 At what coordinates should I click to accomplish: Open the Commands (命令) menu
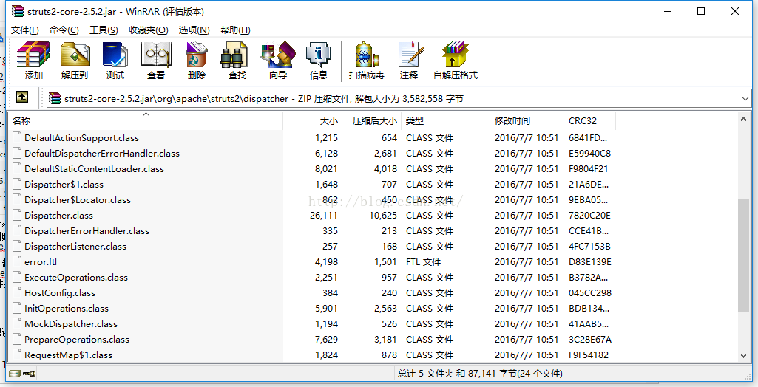point(64,30)
